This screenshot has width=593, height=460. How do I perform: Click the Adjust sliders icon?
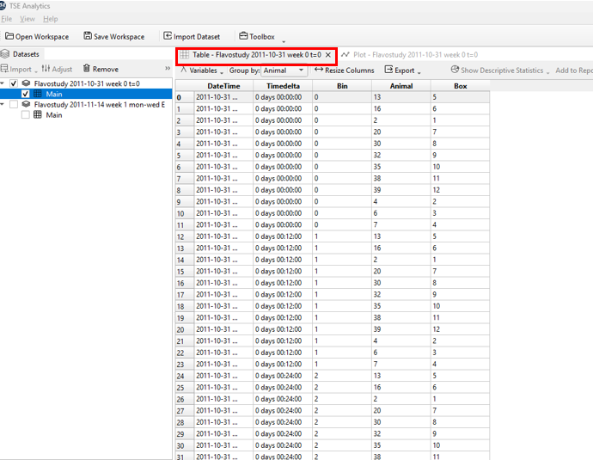click(46, 69)
